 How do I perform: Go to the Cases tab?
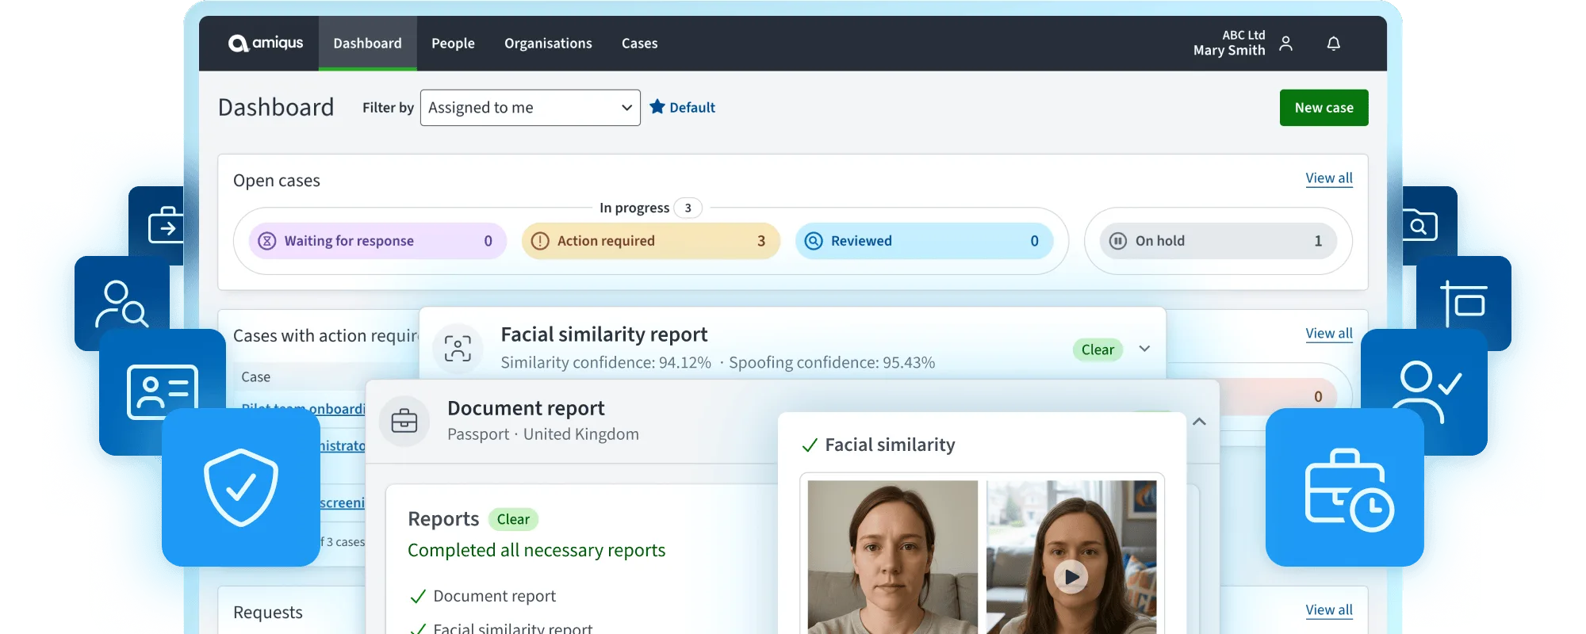(x=639, y=44)
